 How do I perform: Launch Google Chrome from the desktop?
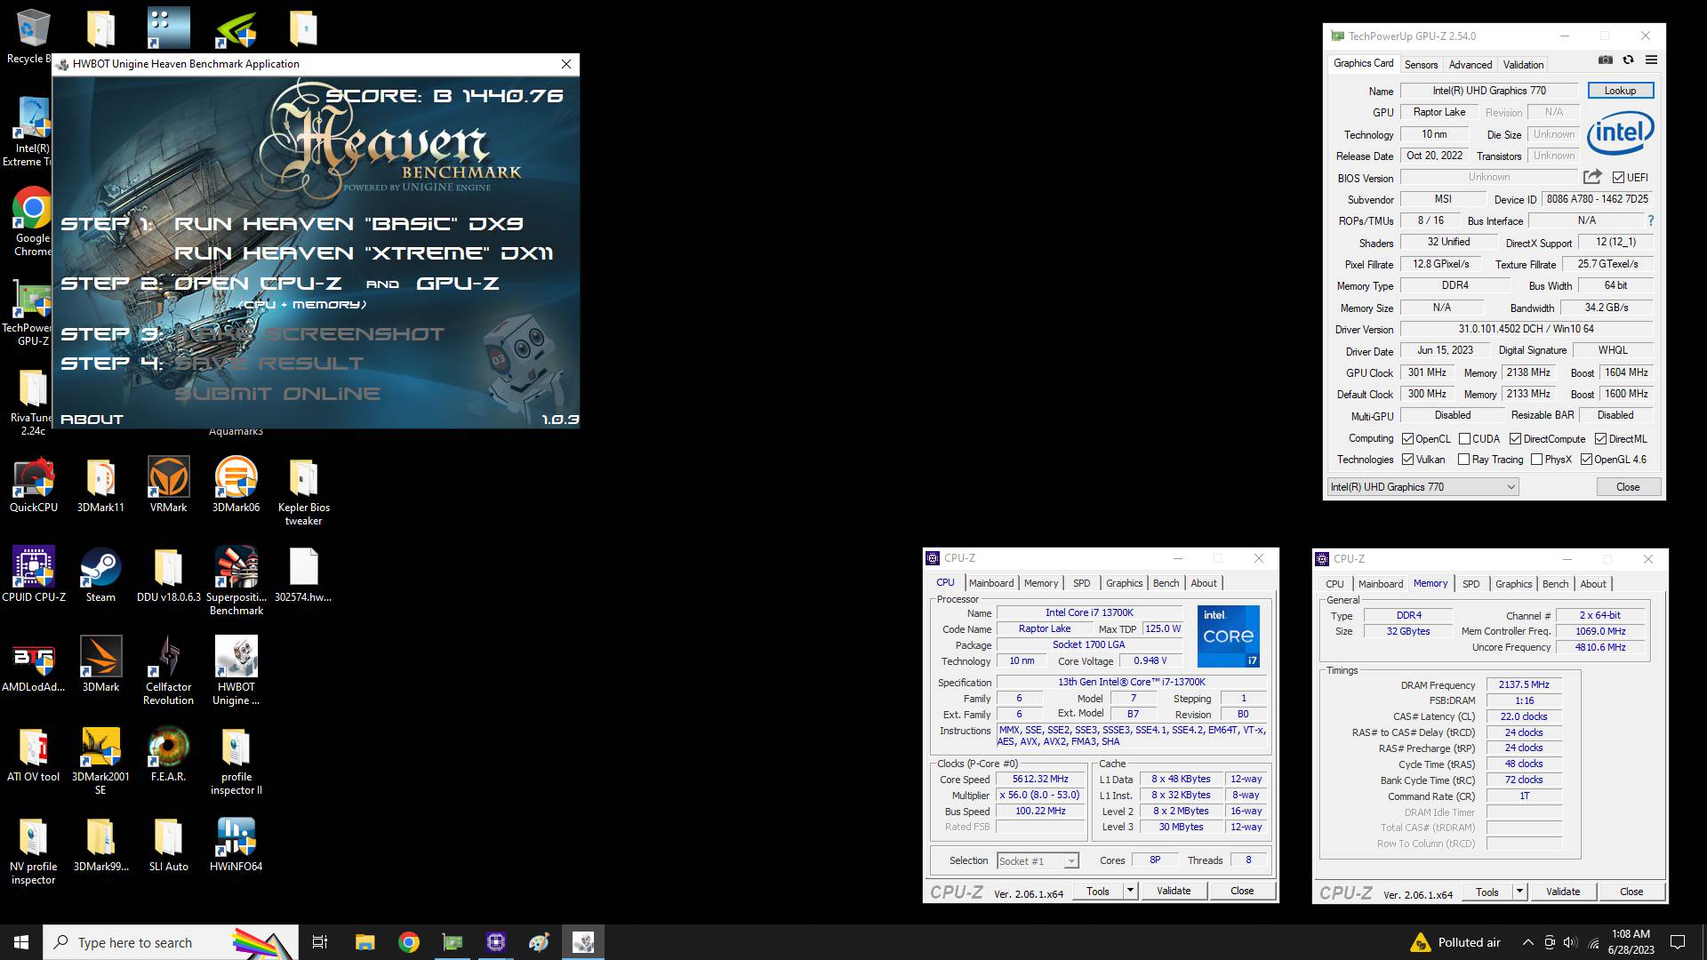click(33, 221)
